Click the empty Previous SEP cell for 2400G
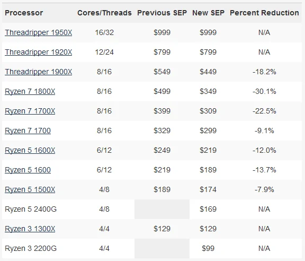 (x=162, y=209)
